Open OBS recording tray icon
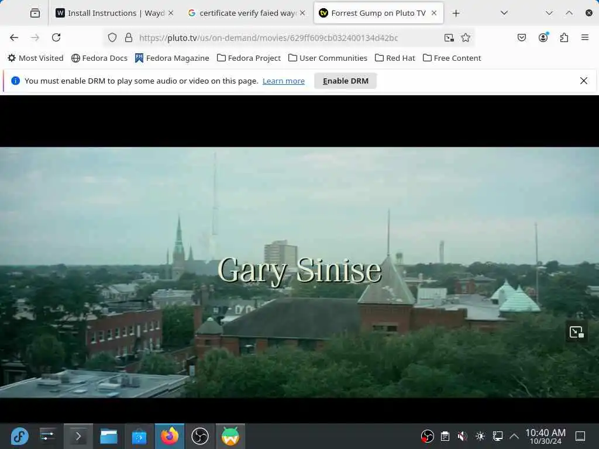Viewport: 599px width, 449px height. [x=427, y=436]
